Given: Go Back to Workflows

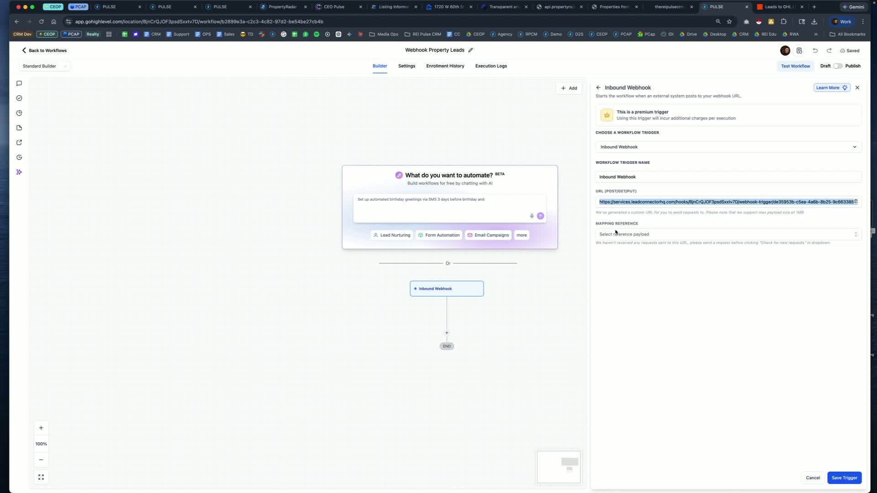Looking at the screenshot, I should click(x=44, y=50).
